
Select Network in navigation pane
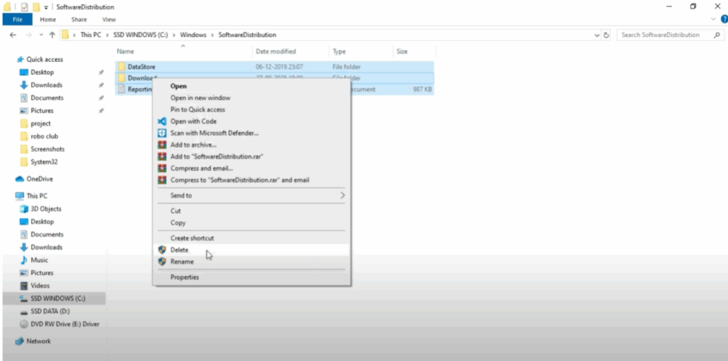pos(38,341)
